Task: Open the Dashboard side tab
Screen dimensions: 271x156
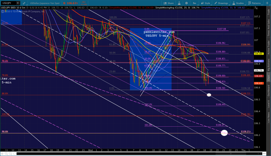Action: 269,90
